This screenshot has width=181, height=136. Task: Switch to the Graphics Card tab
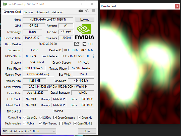[x=12, y=12]
